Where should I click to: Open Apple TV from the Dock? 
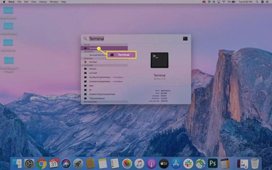click(x=164, y=163)
